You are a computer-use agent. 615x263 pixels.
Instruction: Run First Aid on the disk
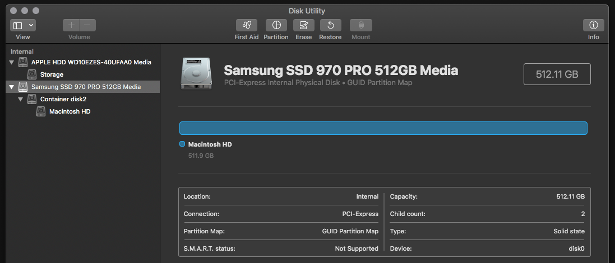(x=246, y=25)
